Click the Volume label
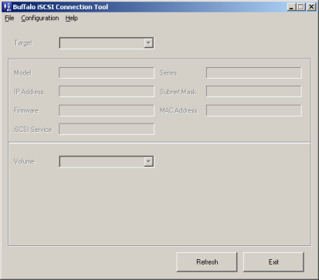 click(24, 161)
